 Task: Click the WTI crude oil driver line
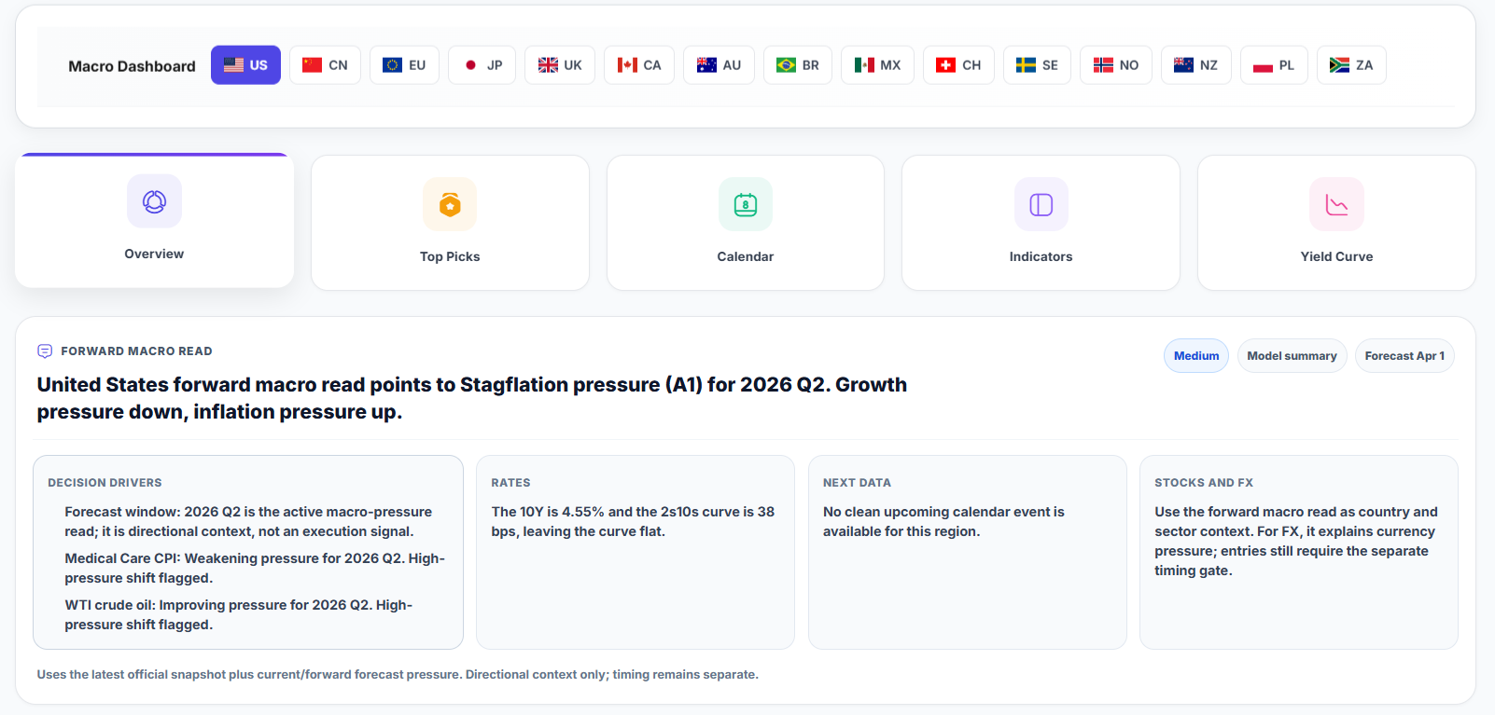[238, 614]
